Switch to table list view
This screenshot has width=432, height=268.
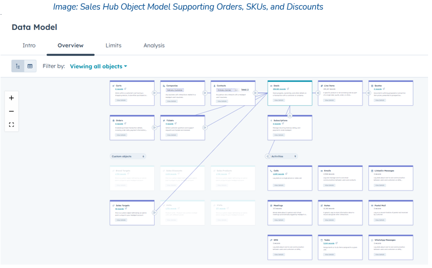point(30,66)
